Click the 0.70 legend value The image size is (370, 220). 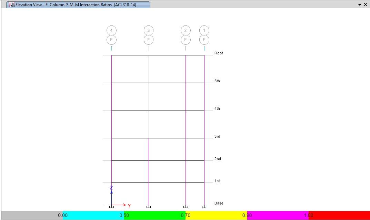[186, 215]
